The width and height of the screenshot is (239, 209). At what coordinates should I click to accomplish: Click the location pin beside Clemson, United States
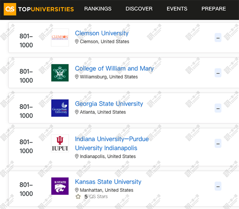coord(77,42)
